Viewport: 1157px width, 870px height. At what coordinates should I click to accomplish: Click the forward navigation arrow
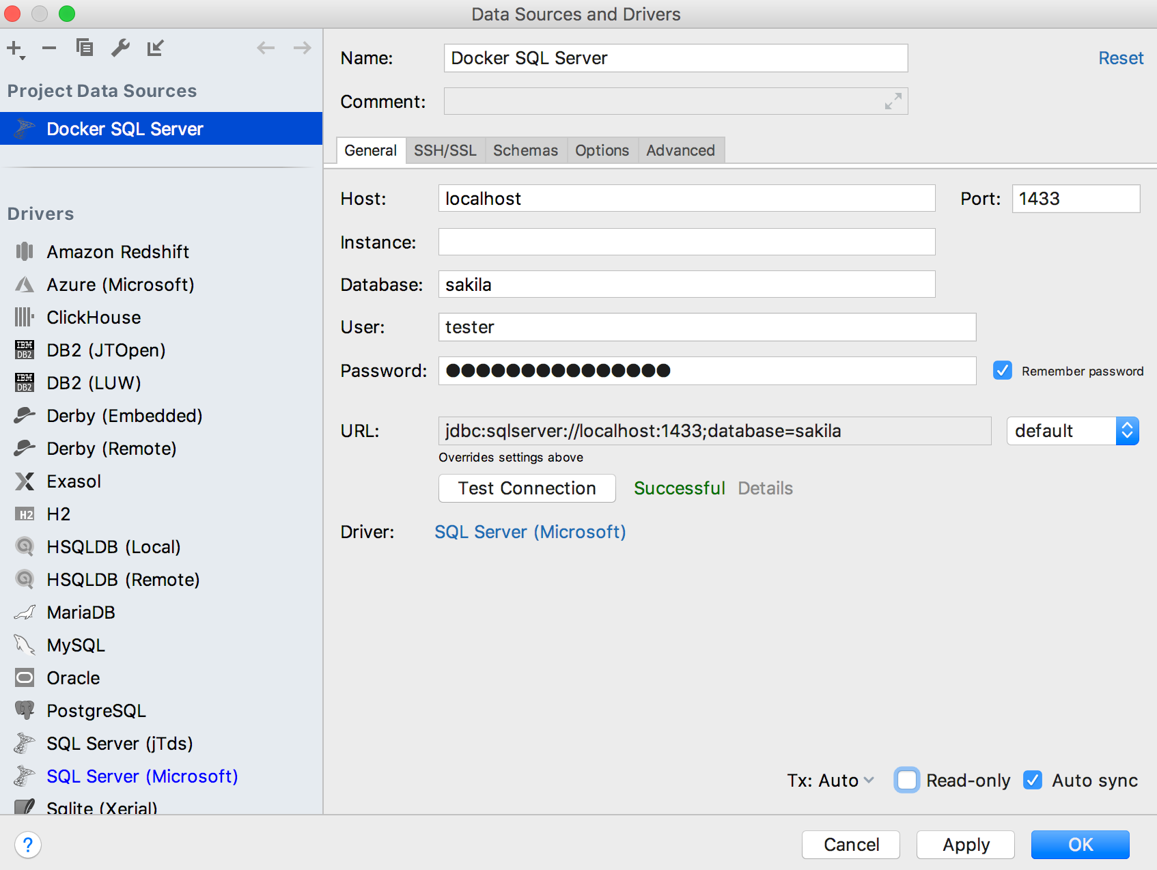[302, 48]
